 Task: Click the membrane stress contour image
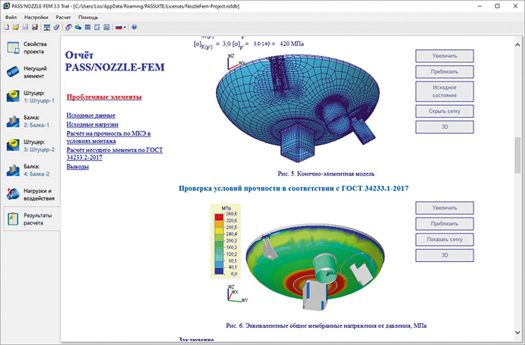click(315, 267)
